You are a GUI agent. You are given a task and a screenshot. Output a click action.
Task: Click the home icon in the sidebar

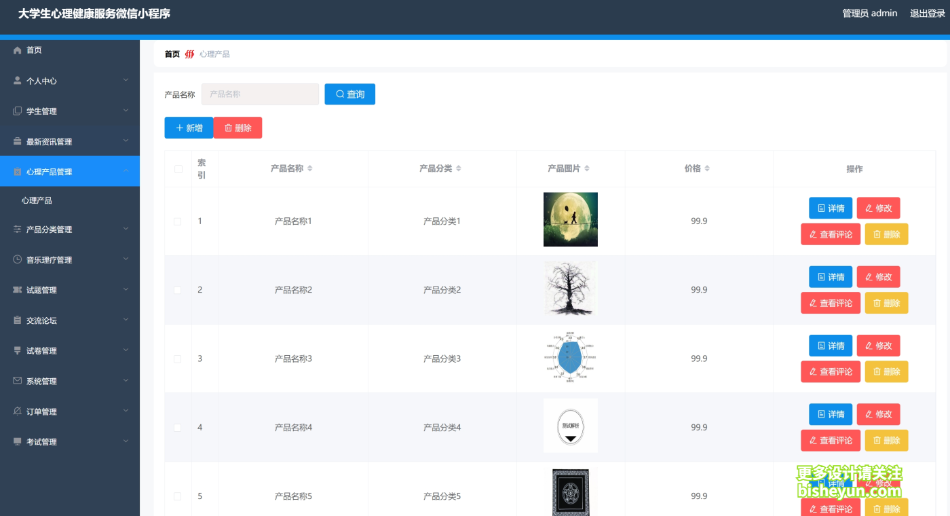(x=18, y=50)
